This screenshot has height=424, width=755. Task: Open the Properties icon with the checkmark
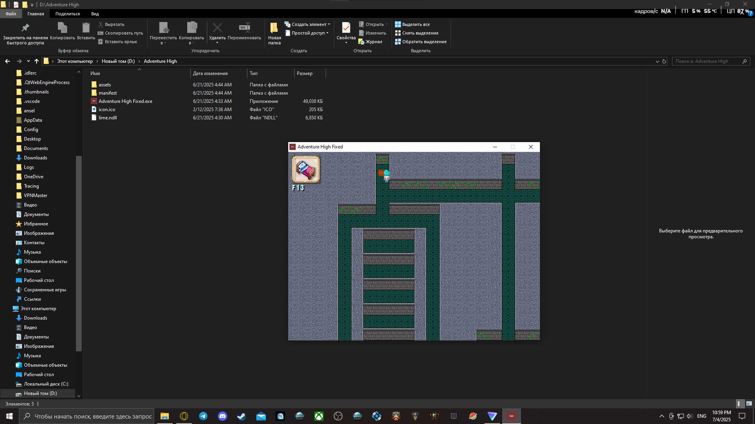pos(346,28)
